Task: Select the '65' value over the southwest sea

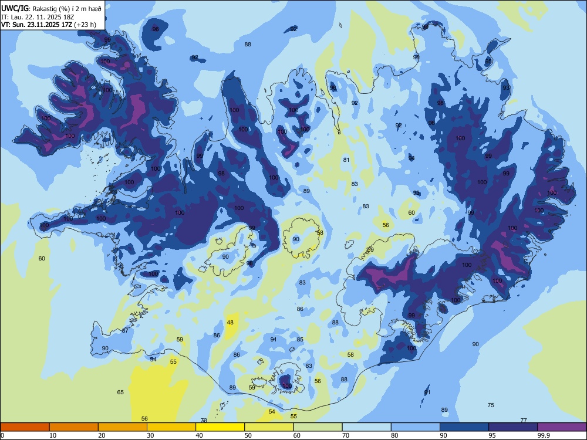Action: (120, 392)
